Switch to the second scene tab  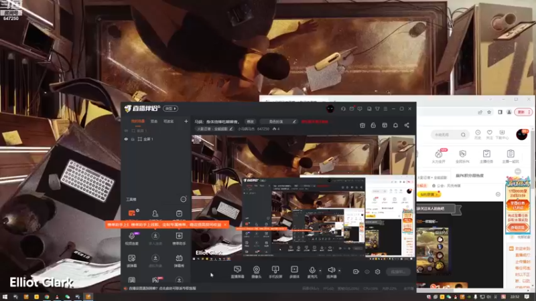click(x=154, y=122)
